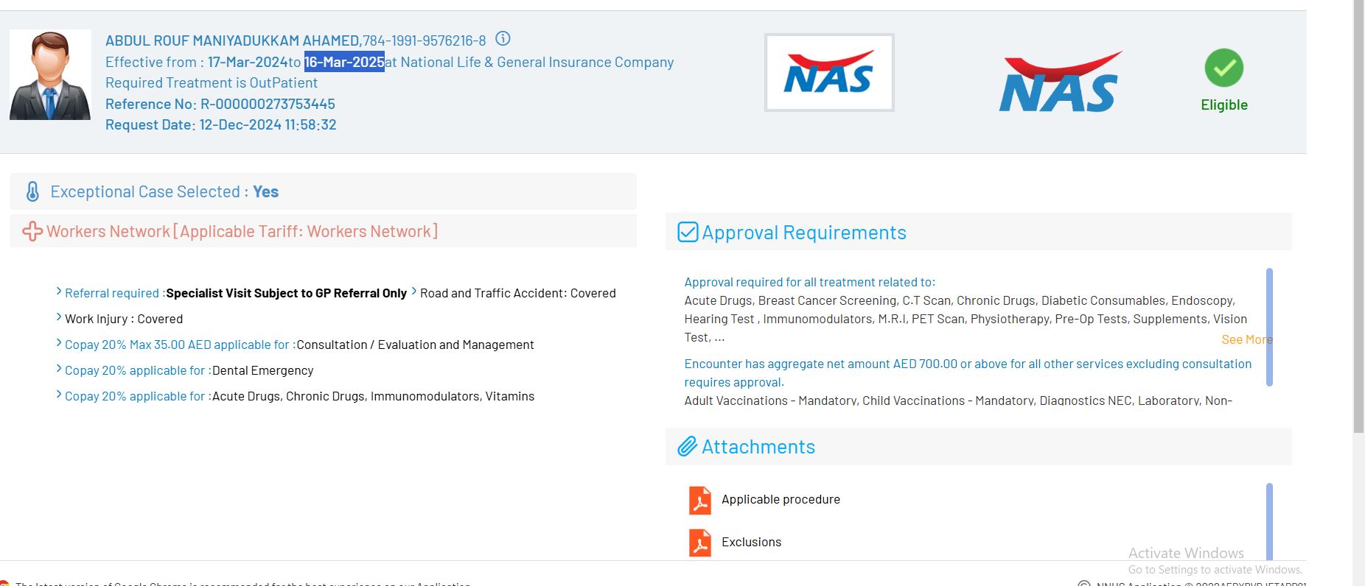Click Approval required for all treatment related to
Image resolution: width=1365 pixels, height=586 pixels.
point(810,282)
